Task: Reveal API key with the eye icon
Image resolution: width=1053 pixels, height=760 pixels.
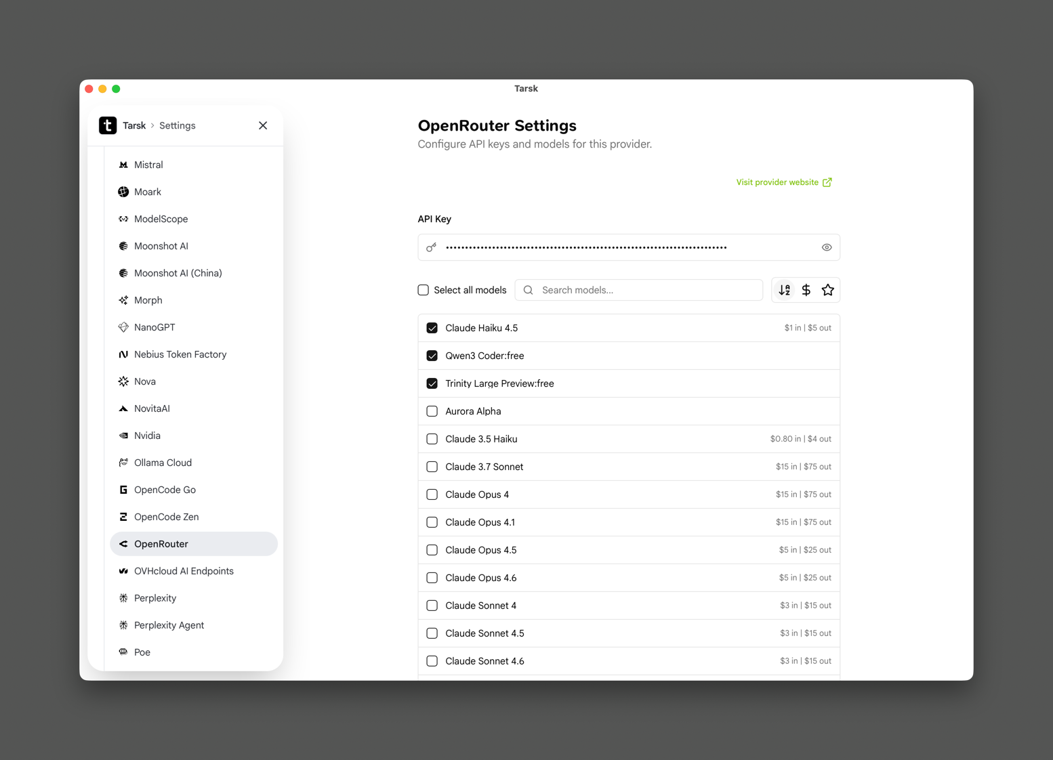Action: click(x=826, y=247)
